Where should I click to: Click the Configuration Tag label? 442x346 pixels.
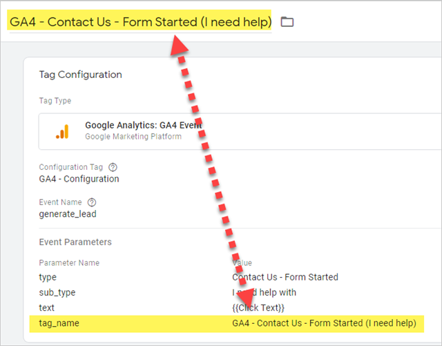70,167
